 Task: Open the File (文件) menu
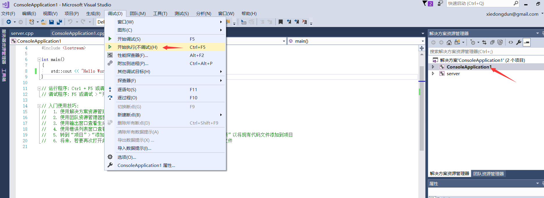click(x=8, y=14)
